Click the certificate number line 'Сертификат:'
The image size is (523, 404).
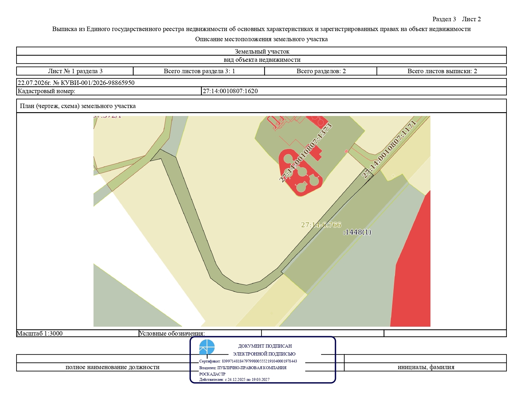(x=248, y=361)
